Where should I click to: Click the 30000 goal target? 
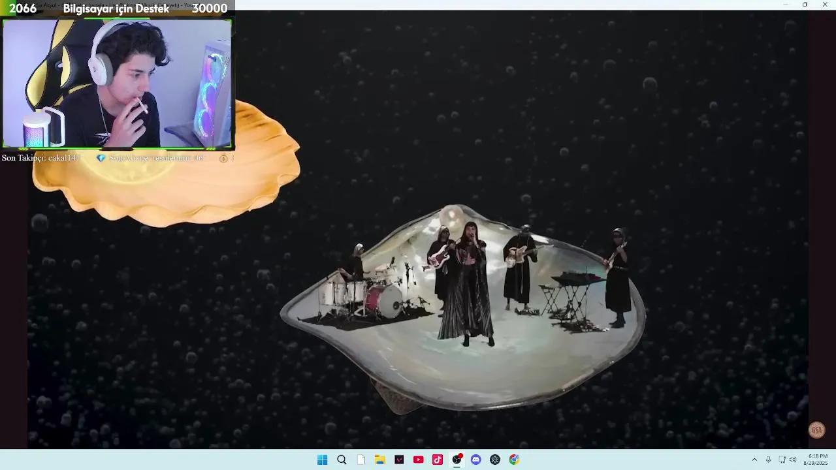pyautogui.click(x=209, y=8)
